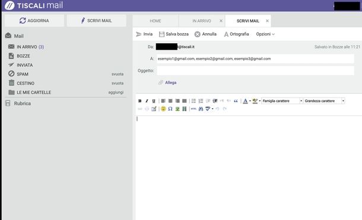The width and height of the screenshot is (362, 220).
Task: Insert embedded media (film icon)
Action: pyautogui.click(x=184, y=109)
